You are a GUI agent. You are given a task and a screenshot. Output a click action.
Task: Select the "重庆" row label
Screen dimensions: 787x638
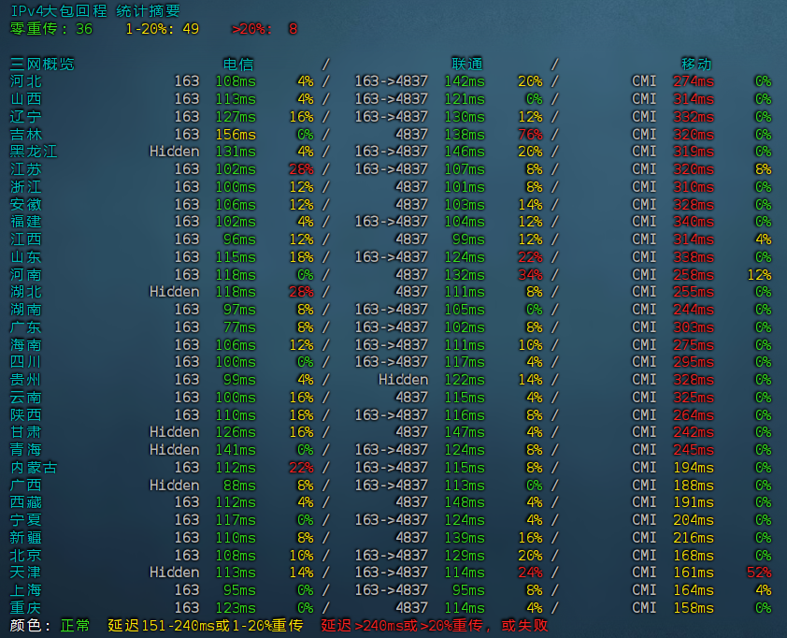tap(26, 607)
